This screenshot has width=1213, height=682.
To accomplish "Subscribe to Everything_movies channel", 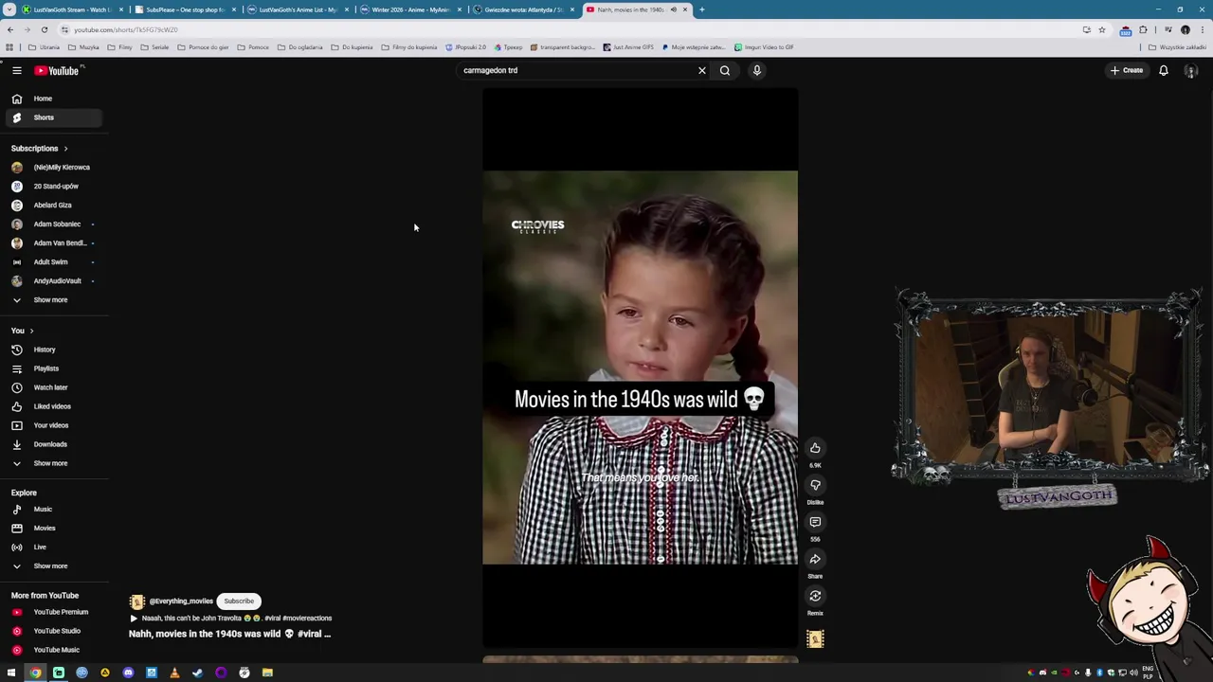I will (239, 601).
